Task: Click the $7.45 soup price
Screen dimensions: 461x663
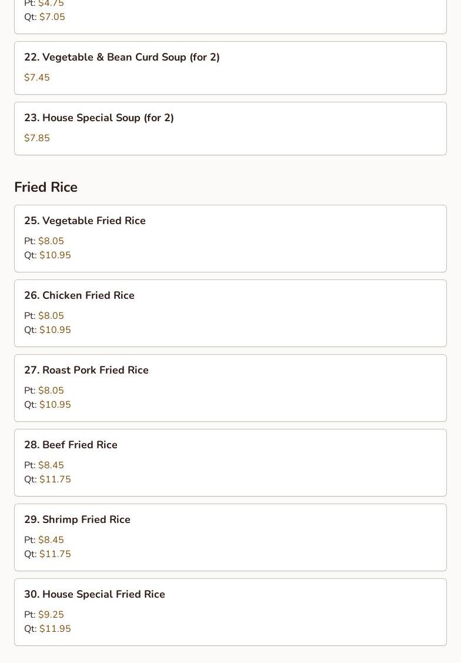Action: [x=37, y=78]
